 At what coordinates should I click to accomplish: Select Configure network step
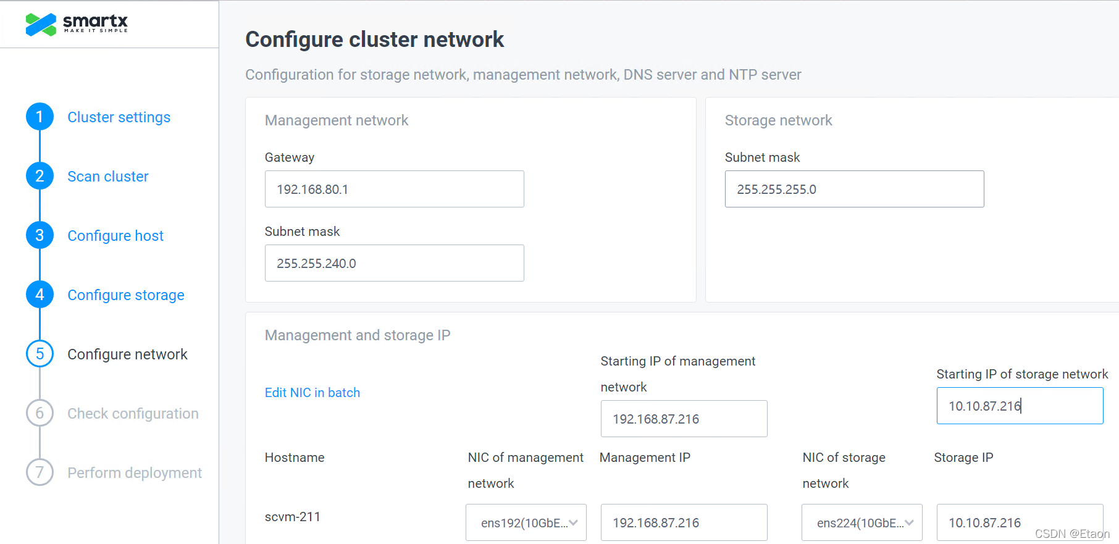coord(127,354)
